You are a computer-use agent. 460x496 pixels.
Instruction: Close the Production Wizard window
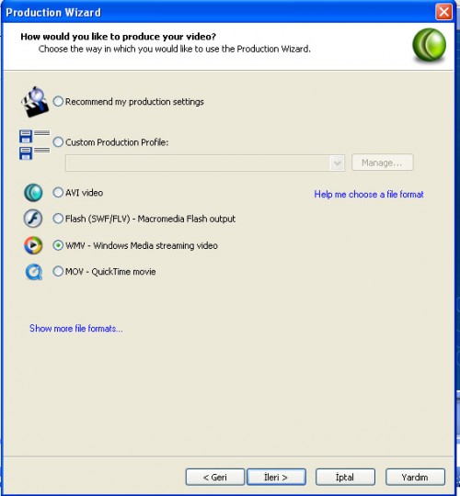[443, 12]
